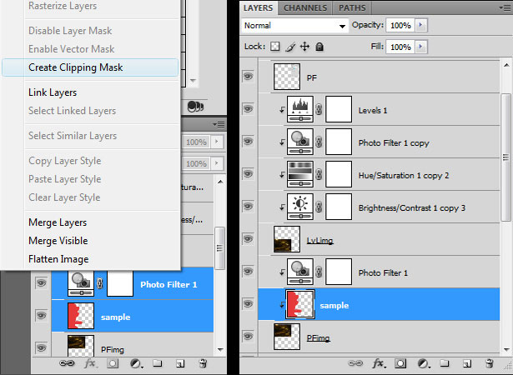Click new group folder icon, right panel
The width and height of the screenshot is (513, 375).
(445, 362)
